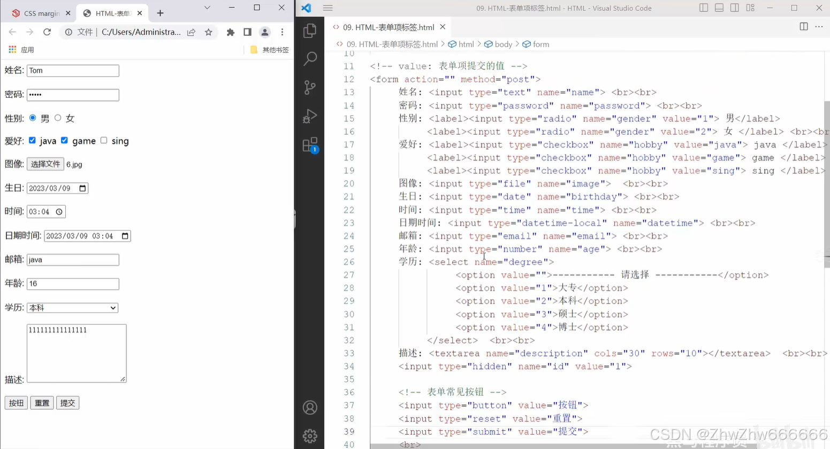Open the Explorer view in VS Code
This screenshot has width=830, height=449.
310,30
